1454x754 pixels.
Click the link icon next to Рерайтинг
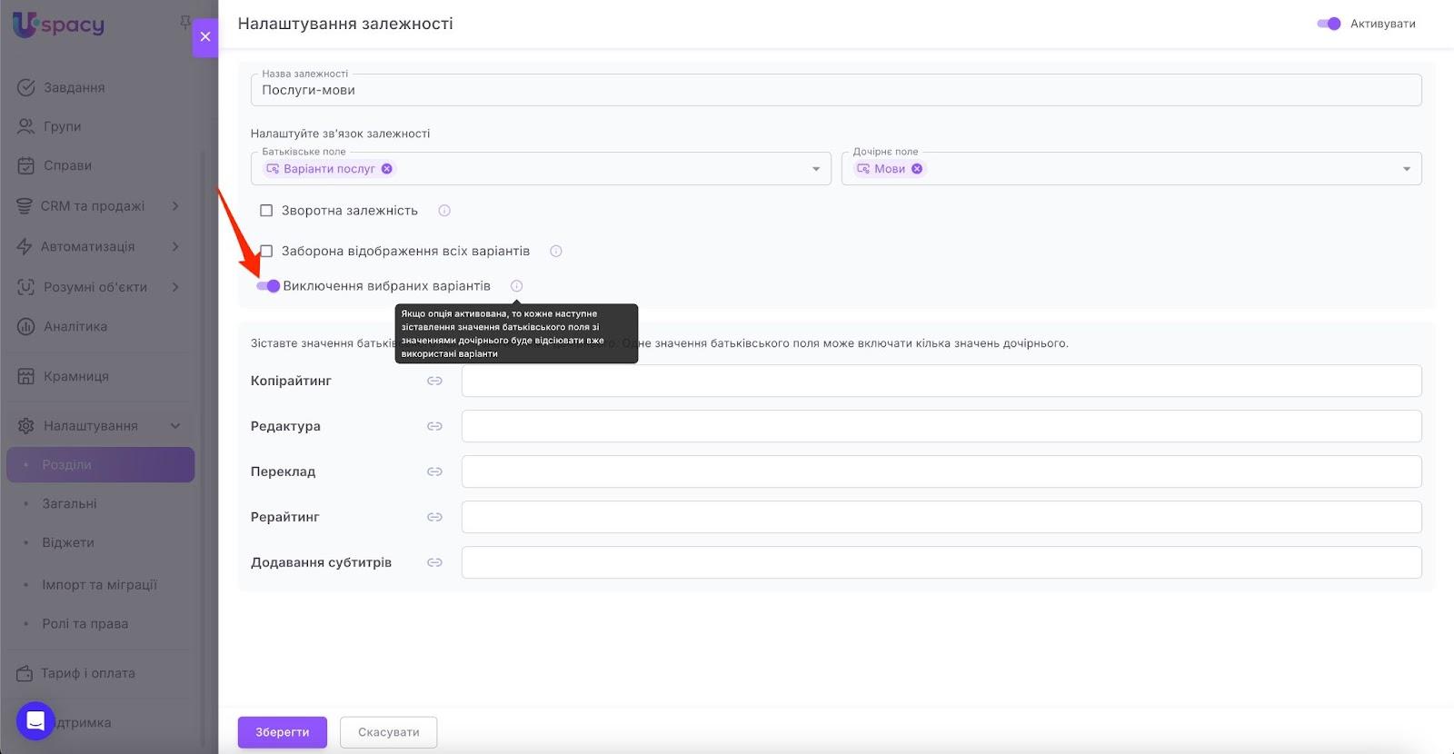coord(434,517)
